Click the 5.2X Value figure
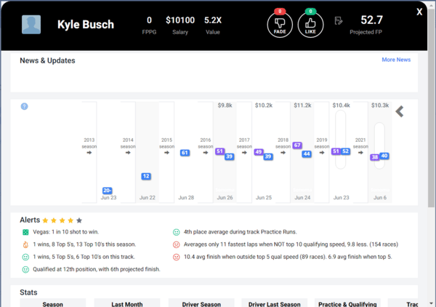Viewport: 436px width, 307px height. coord(213,20)
